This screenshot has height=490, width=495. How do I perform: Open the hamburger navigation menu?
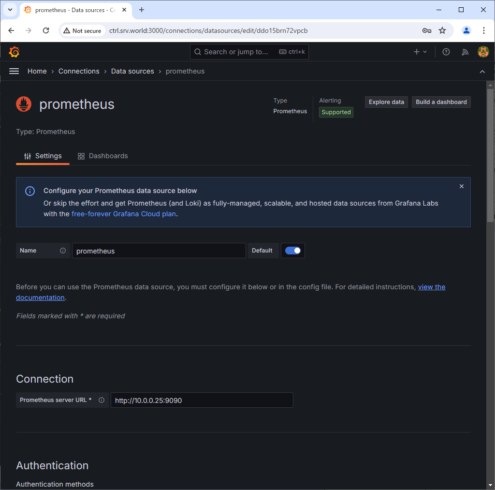point(14,71)
